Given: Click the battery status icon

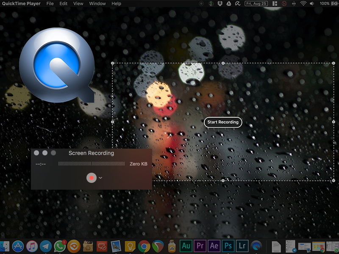Looking at the screenshot, I should coord(335,3).
